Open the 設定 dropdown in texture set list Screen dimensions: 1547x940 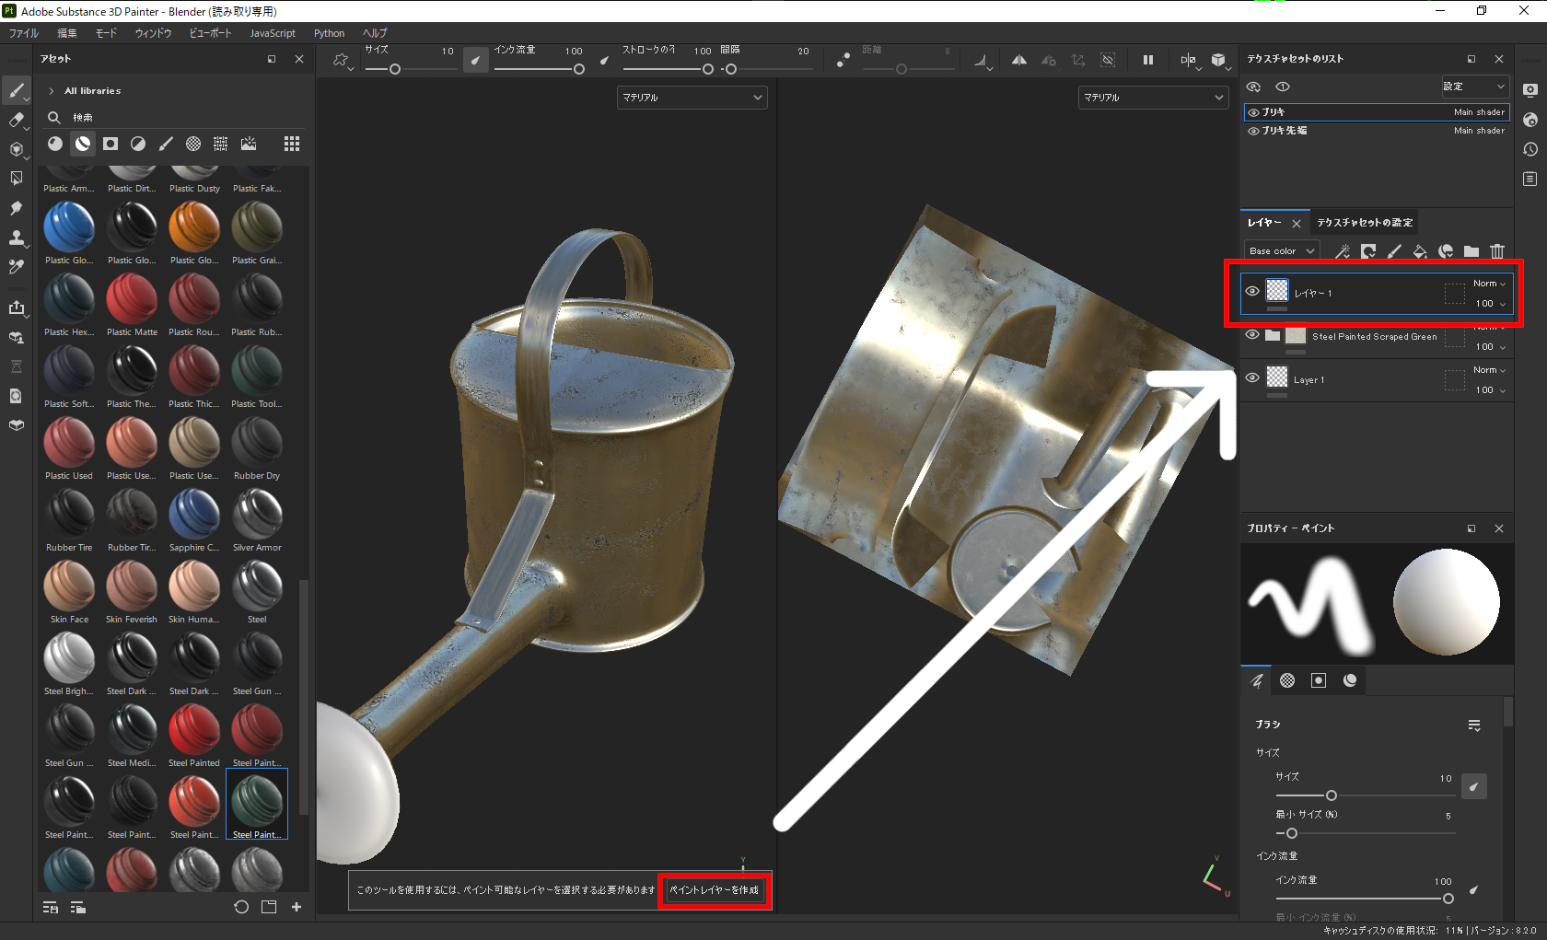click(1475, 87)
